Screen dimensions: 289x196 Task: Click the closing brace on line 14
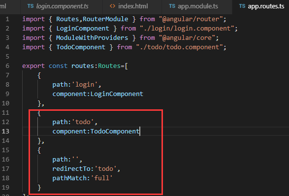pos(39,141)
